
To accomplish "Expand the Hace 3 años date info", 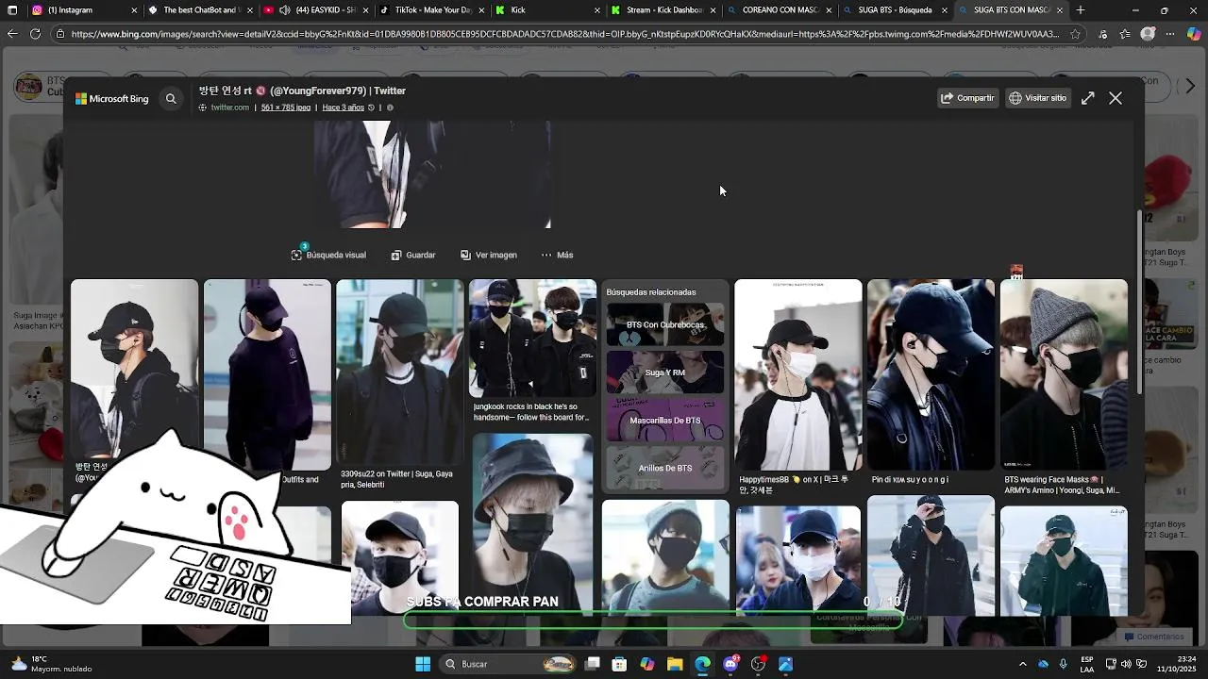I will point(344,108).
